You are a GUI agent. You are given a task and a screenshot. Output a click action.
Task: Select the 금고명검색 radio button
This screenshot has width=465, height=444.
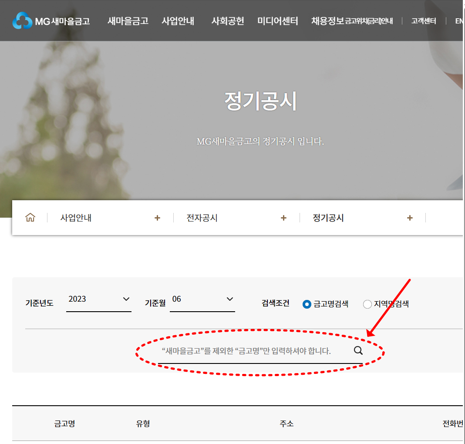tap(307, 304)
